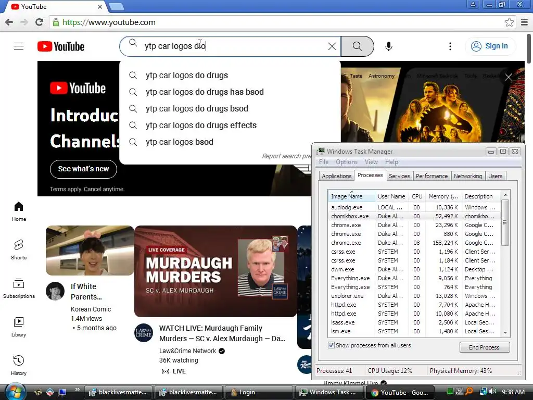Viewport: 533px width, 400px height.
Task: Click the browser back arrow
Action: click(9, 22)
